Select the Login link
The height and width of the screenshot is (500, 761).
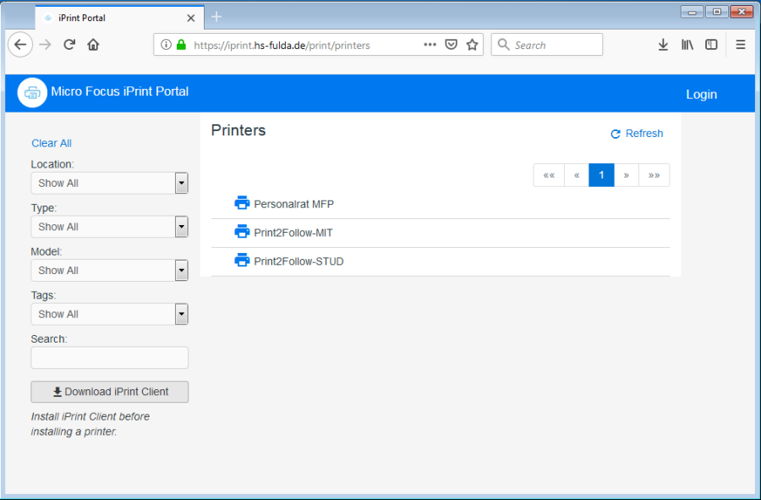701,94
